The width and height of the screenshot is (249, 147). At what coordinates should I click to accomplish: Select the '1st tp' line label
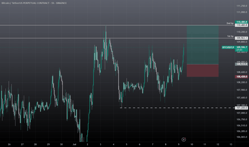[x=230, y=36]
